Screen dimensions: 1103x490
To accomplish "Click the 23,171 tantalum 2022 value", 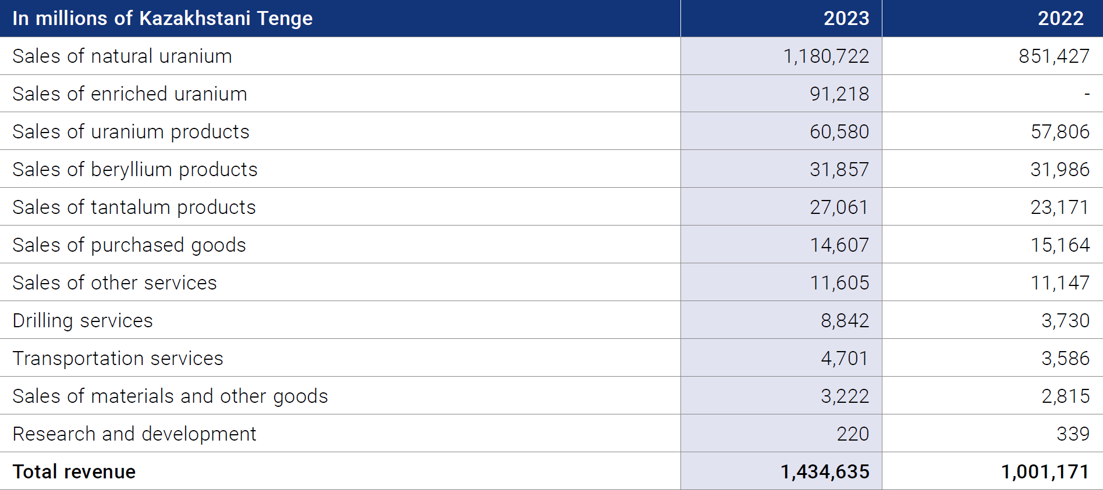I will point(1060,208).
